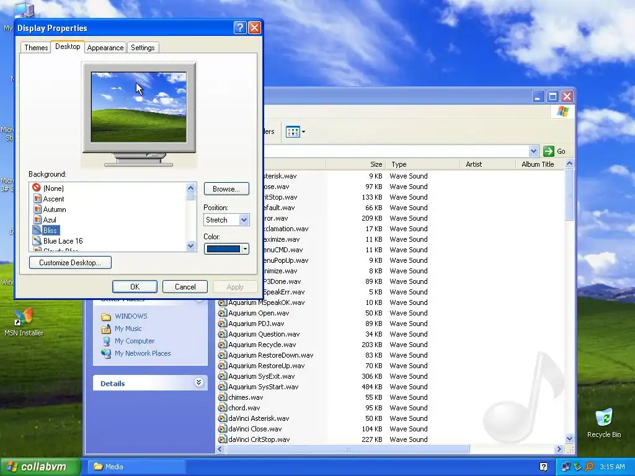Click the Media window horizontal scrollbar thumb
Viewport: 635px width, 476px height.
[347, 449]
